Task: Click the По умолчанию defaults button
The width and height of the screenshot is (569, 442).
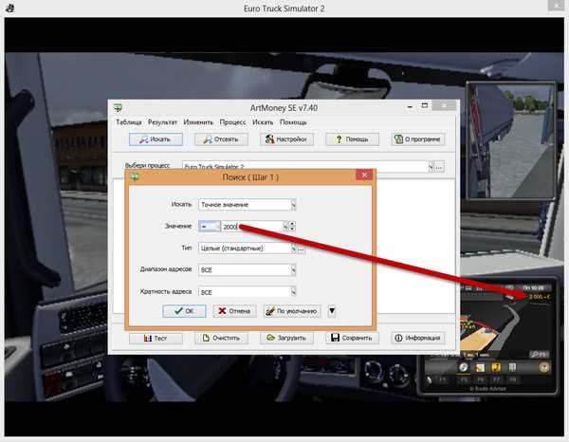Action: (292, 311)
